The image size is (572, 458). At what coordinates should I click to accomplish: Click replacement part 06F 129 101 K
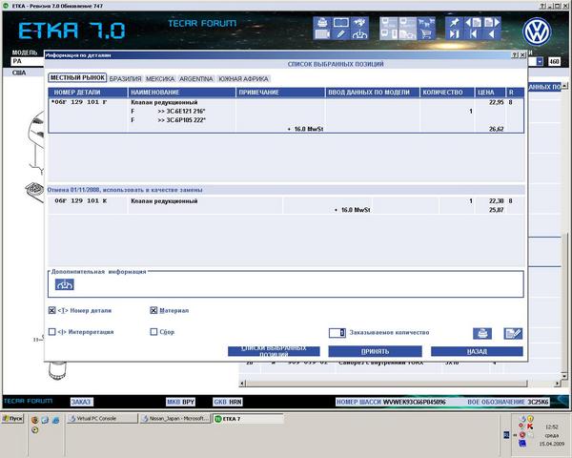[x=81, y=201]
